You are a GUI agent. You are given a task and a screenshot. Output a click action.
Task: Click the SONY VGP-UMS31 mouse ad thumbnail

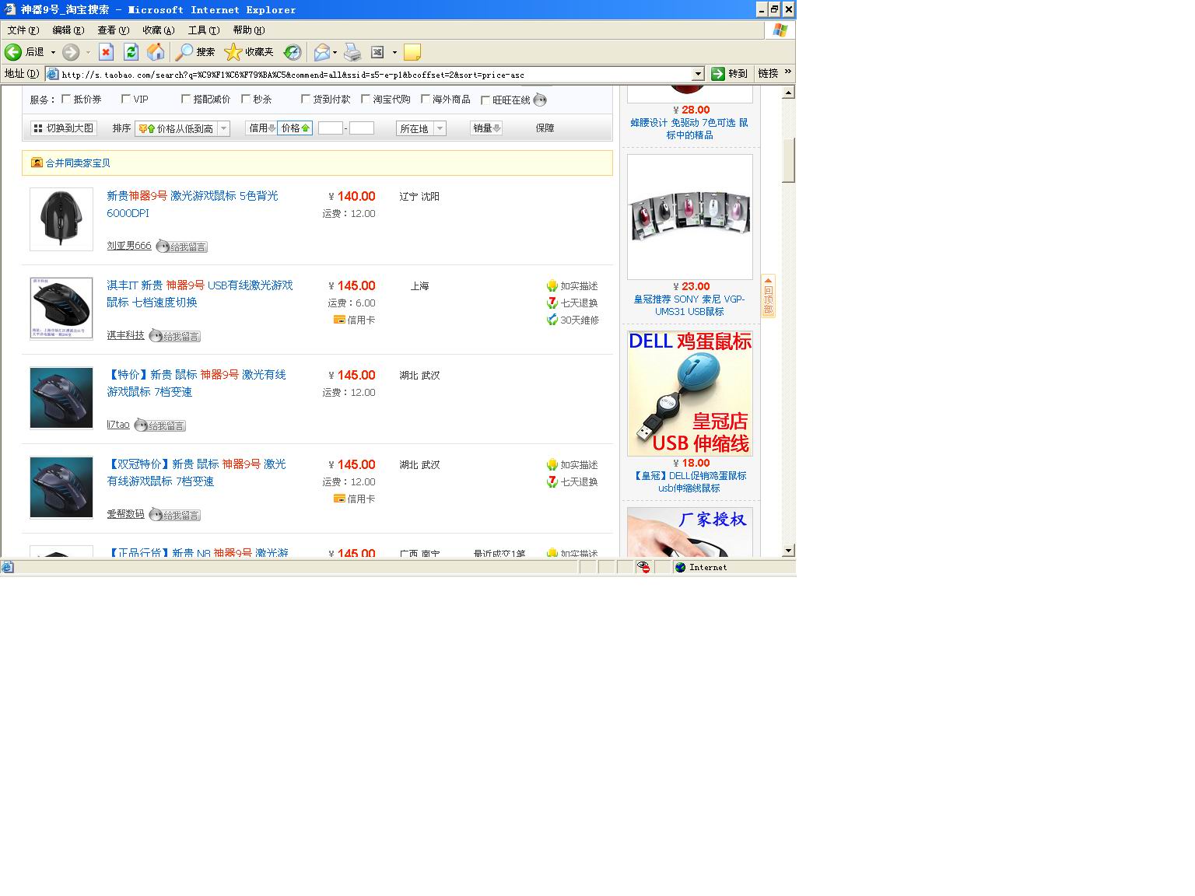pos(690,217)
